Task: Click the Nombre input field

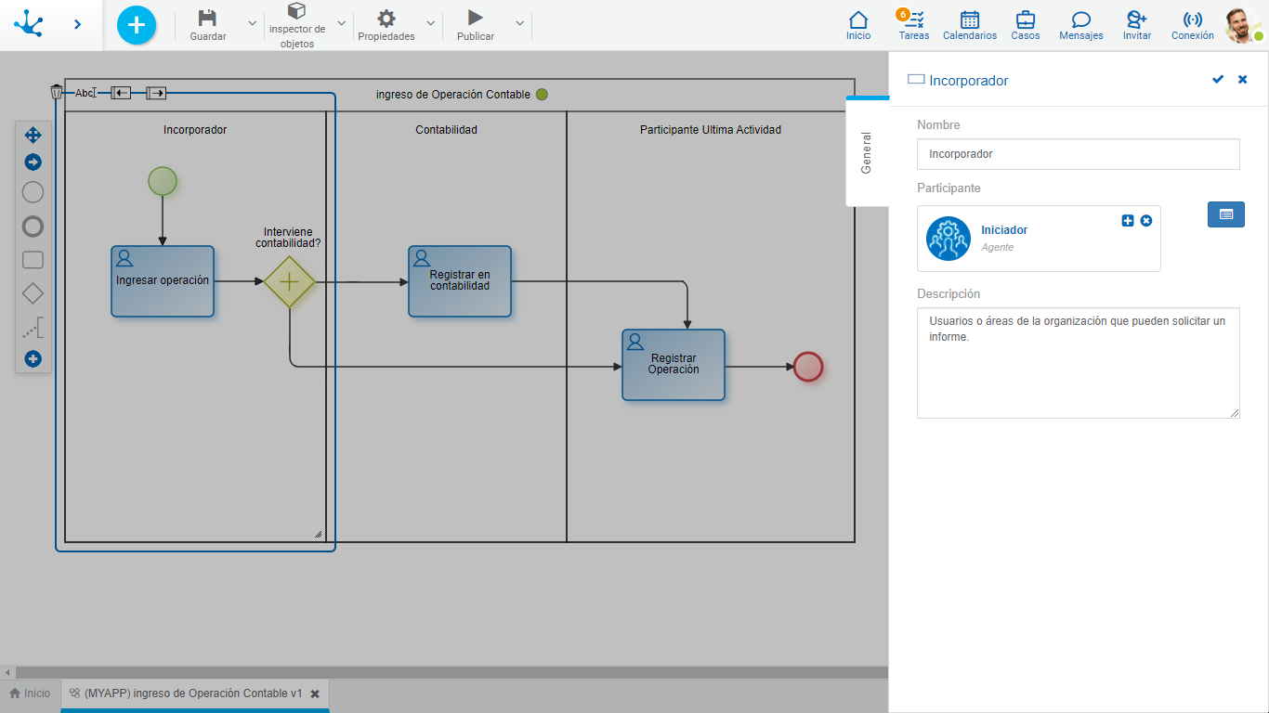Action: click(x=1079, y=154)
